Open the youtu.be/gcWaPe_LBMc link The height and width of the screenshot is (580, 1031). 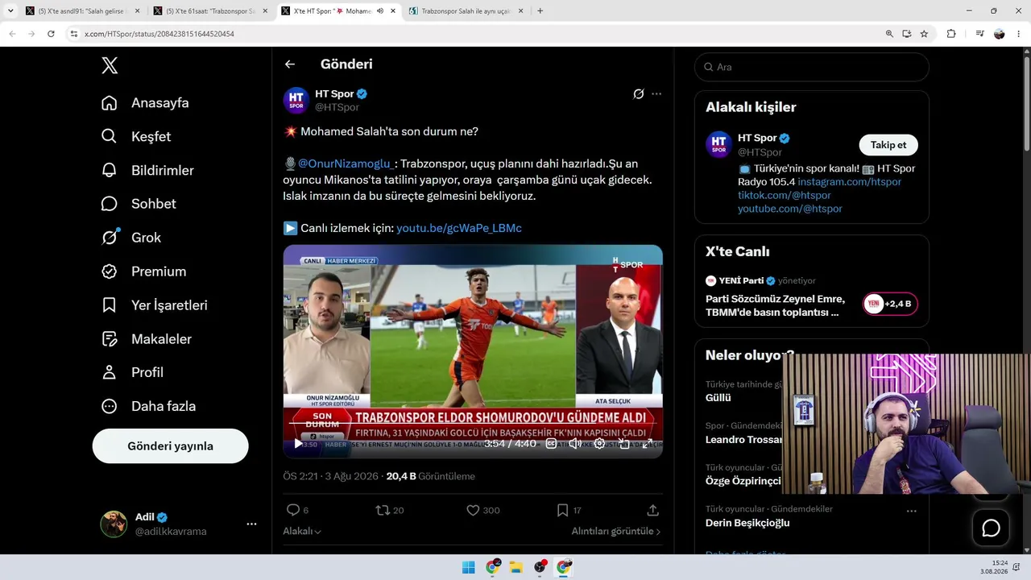(x=459, y=228)
